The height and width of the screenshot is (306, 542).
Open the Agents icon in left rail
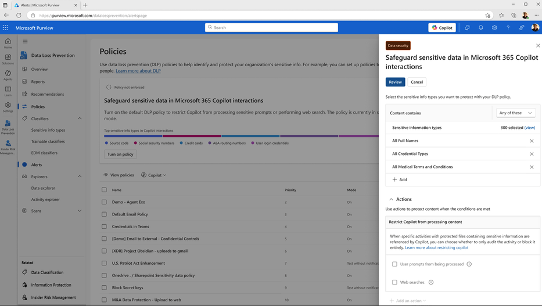8,74
